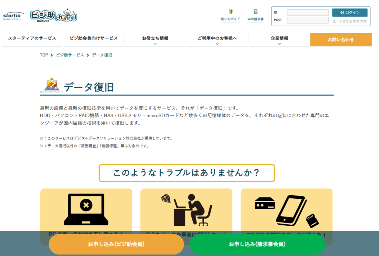379x256 pixels.
Task: Expand the お役立ち情報 dropdown menu
Action: pos(155,40)
